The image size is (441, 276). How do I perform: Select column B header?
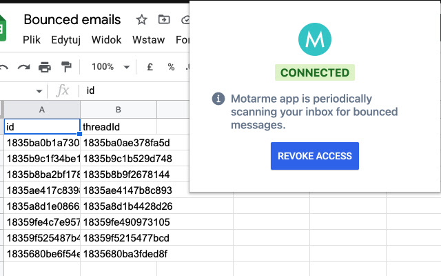[x=119, y=110]
